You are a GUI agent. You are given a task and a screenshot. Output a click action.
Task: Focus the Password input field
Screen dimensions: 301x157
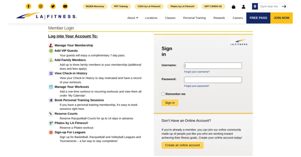tap(213, 80)
